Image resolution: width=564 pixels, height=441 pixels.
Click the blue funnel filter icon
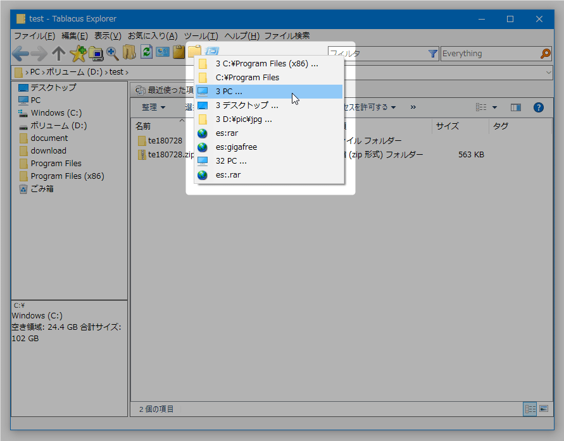tap(433, 54)
